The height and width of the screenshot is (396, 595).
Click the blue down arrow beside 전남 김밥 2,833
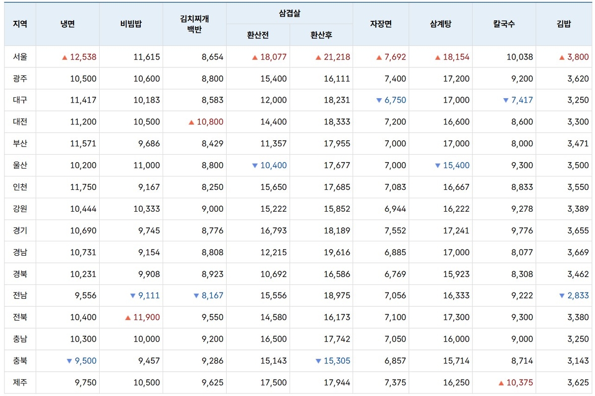tap(562, 296)
